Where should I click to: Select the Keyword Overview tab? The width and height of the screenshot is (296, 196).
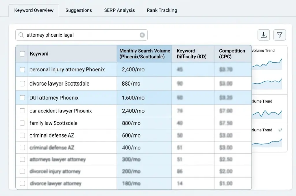(x=34, y=10)
